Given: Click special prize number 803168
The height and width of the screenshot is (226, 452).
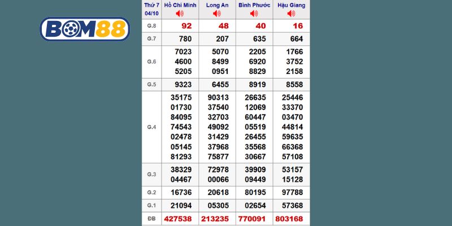Looking at the screenshot, I should [x=290, y=218].
